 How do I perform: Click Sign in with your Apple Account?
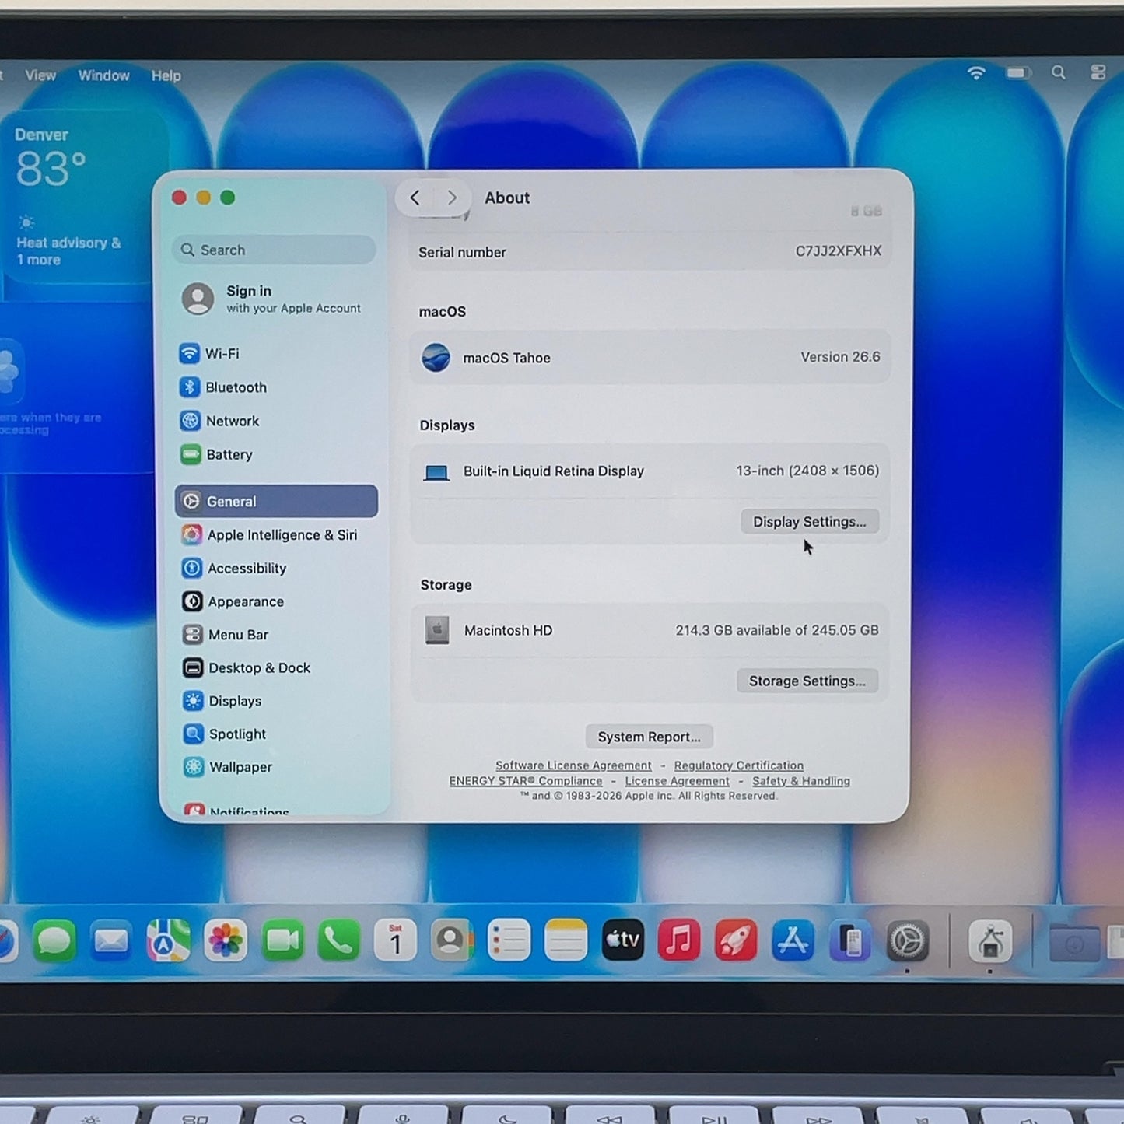[272, 299]
